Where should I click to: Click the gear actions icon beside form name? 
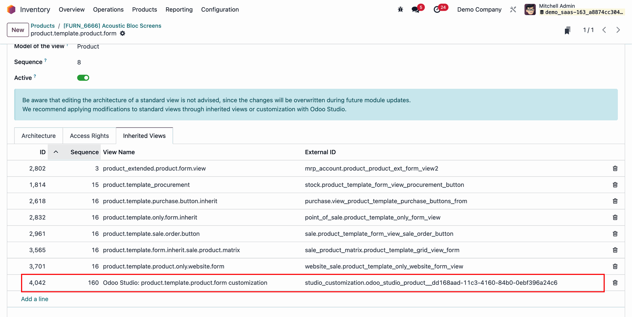coord(122,33)
